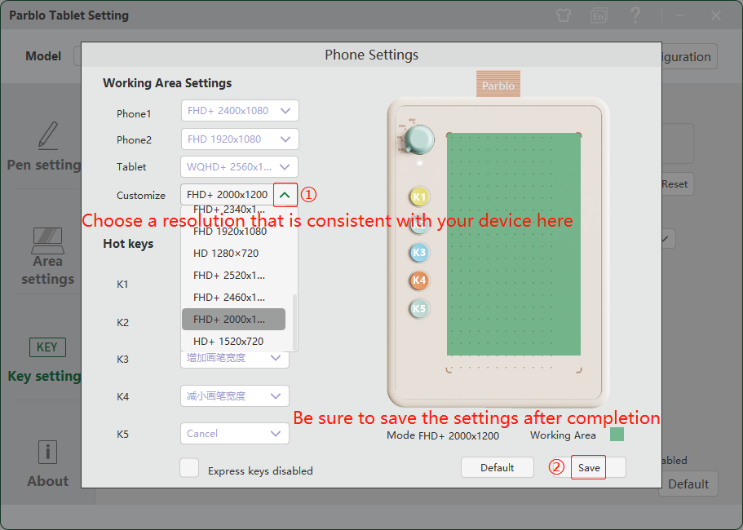Open the Phone1 resolution dropdown
This screenshot has width=743, height=530.
(x=240, y=111)
